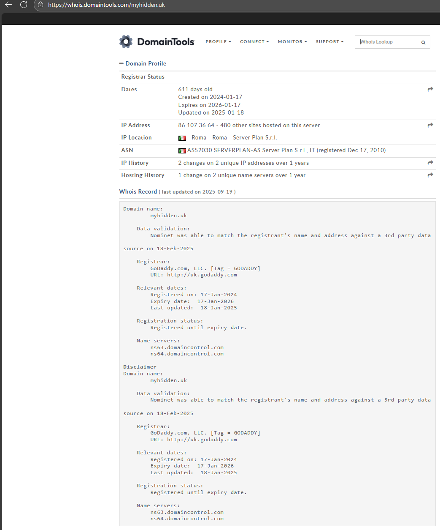Click the second 'myhidden.uk' below the Disclaimer
The image size is (440, 530).
[169, 380]
